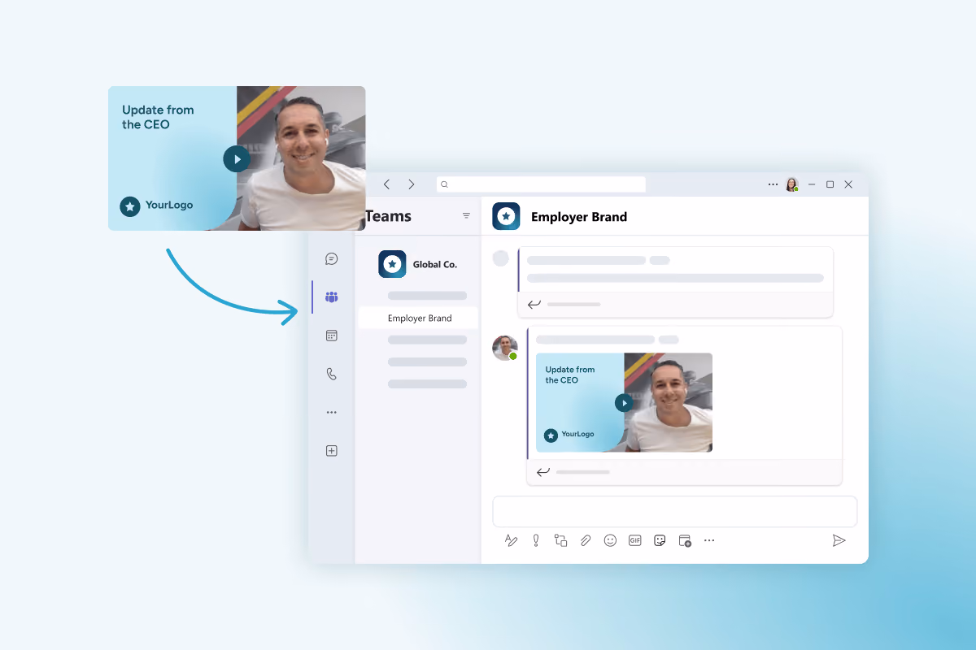This screenshot has width=976, height=650.
Task: Click the Loop components icon
Action: (560, 540)
